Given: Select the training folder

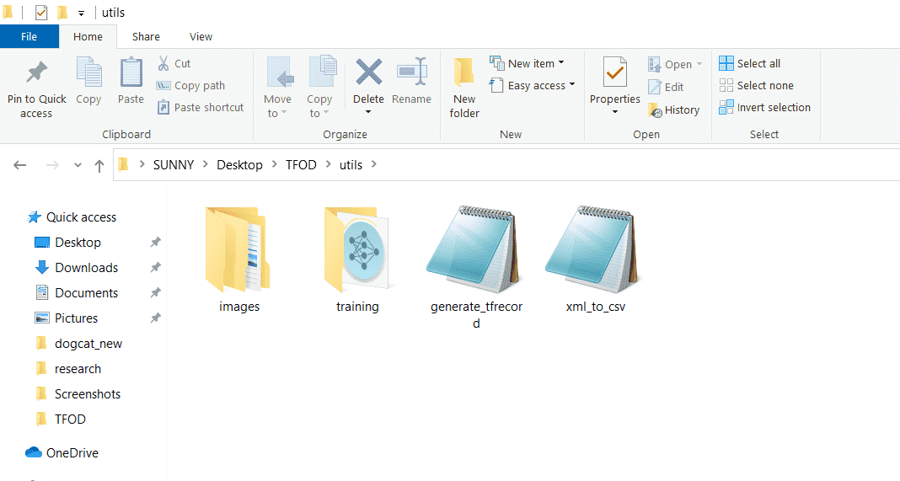Looking at the screenshot, I should (x=357, y=260).
